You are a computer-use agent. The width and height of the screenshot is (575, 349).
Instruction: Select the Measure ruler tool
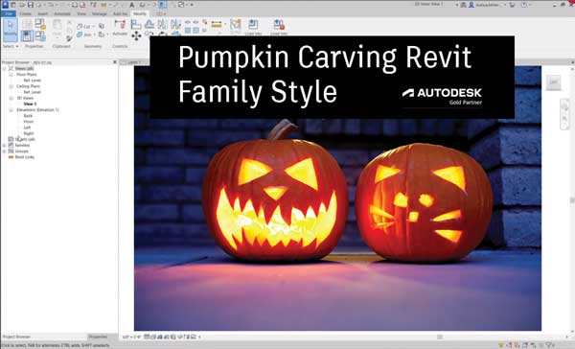pos(217,25)
